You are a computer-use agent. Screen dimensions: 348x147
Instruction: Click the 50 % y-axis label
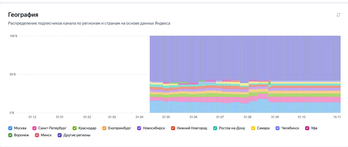[x=13, y=74]
